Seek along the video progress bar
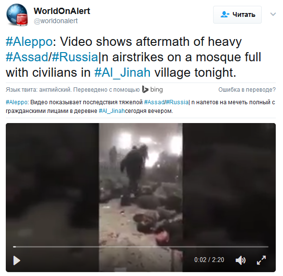 (141, 247)
